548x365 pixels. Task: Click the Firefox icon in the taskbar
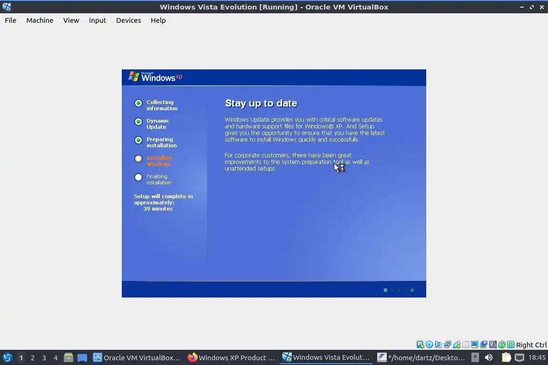click(x=192, y=357)
